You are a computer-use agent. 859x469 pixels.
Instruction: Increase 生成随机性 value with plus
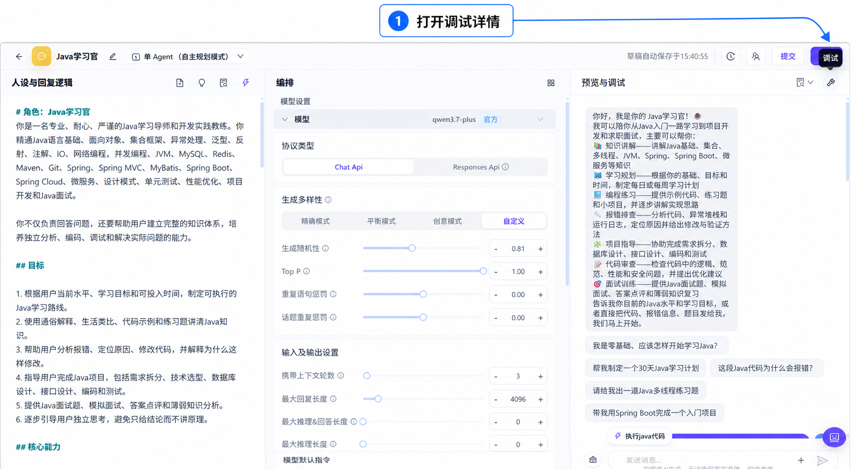(x=540, y=249)
